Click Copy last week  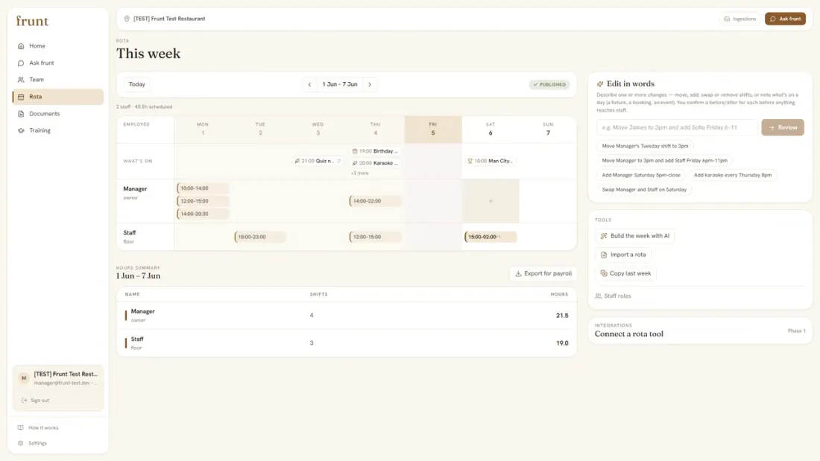pyautogui.click(x=625, y=273)
